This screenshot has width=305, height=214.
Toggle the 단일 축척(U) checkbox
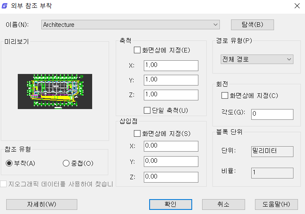click(x=147, y=110)
